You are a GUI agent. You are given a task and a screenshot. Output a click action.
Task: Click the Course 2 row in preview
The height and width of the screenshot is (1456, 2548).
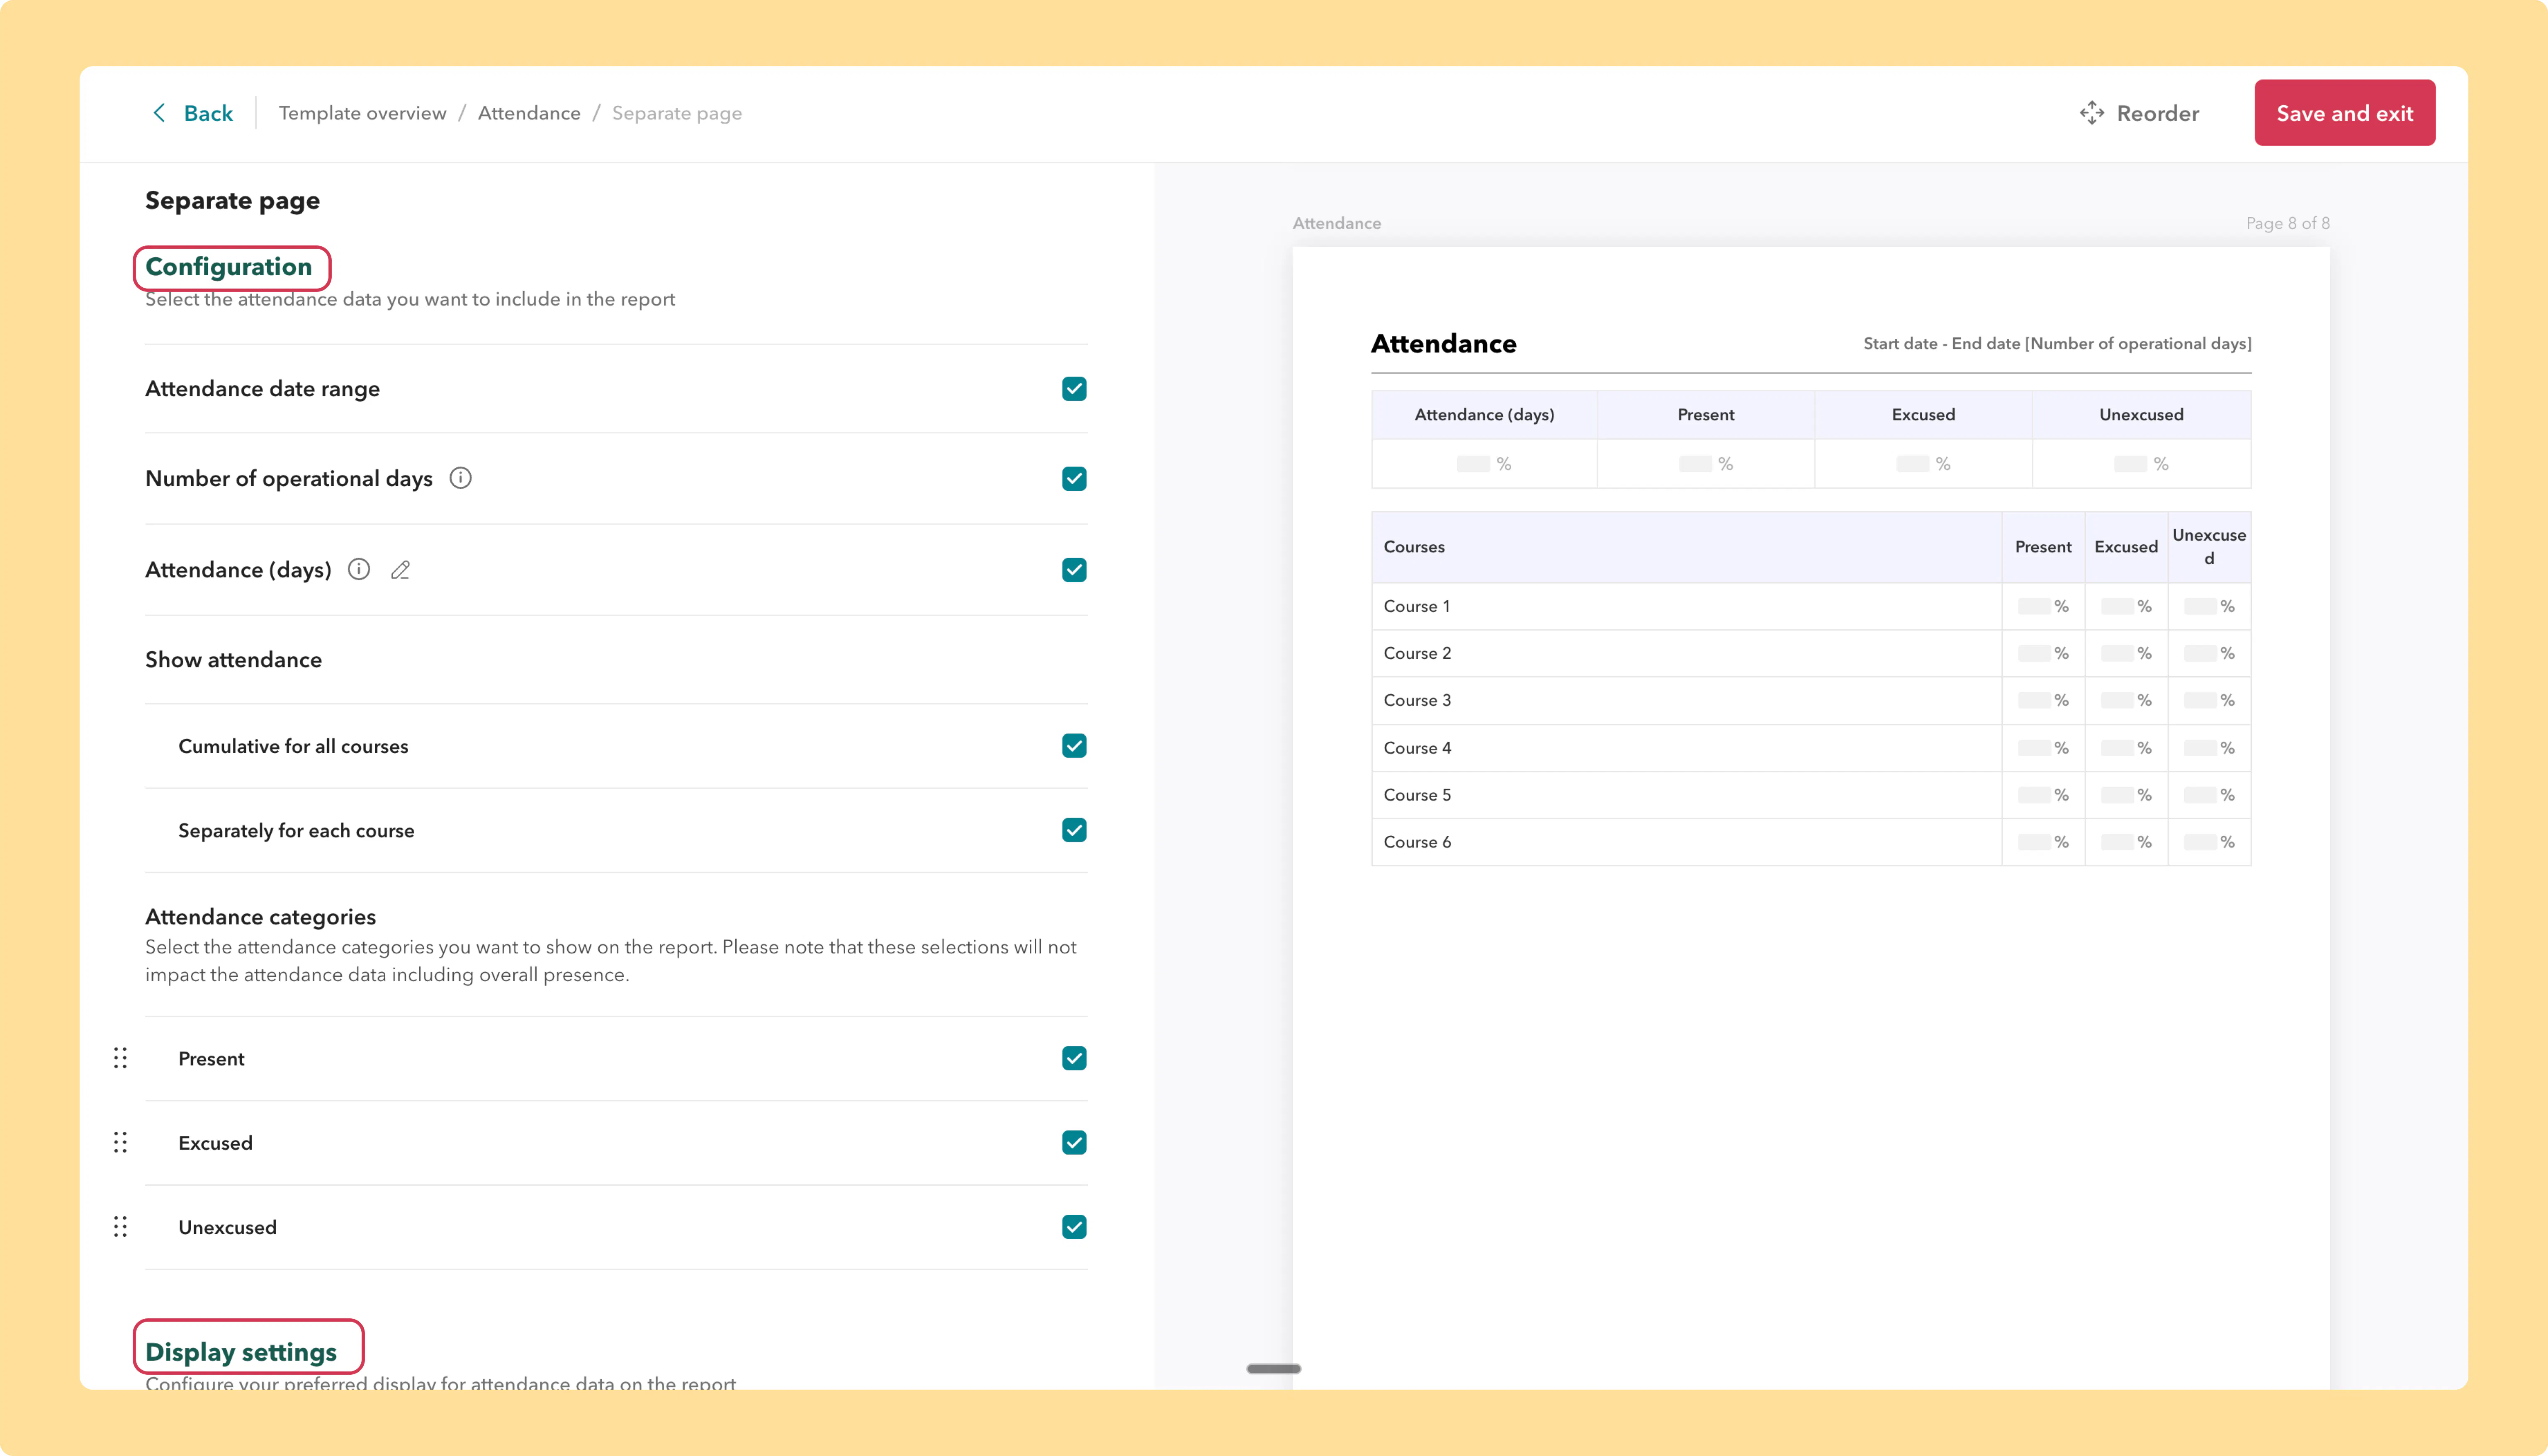click(1811, 653)
